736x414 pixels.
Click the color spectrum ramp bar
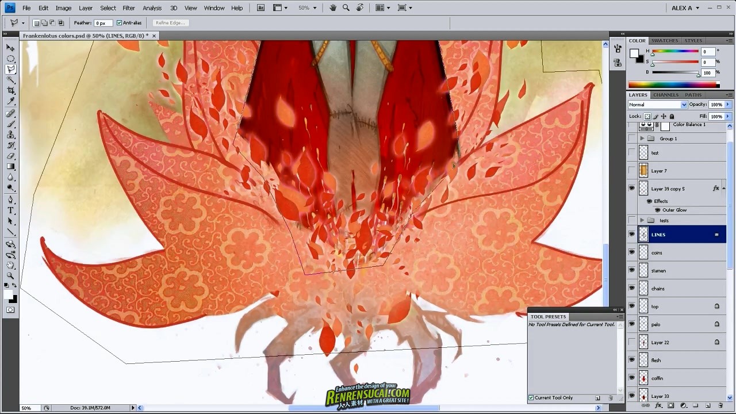pos(673,85)
